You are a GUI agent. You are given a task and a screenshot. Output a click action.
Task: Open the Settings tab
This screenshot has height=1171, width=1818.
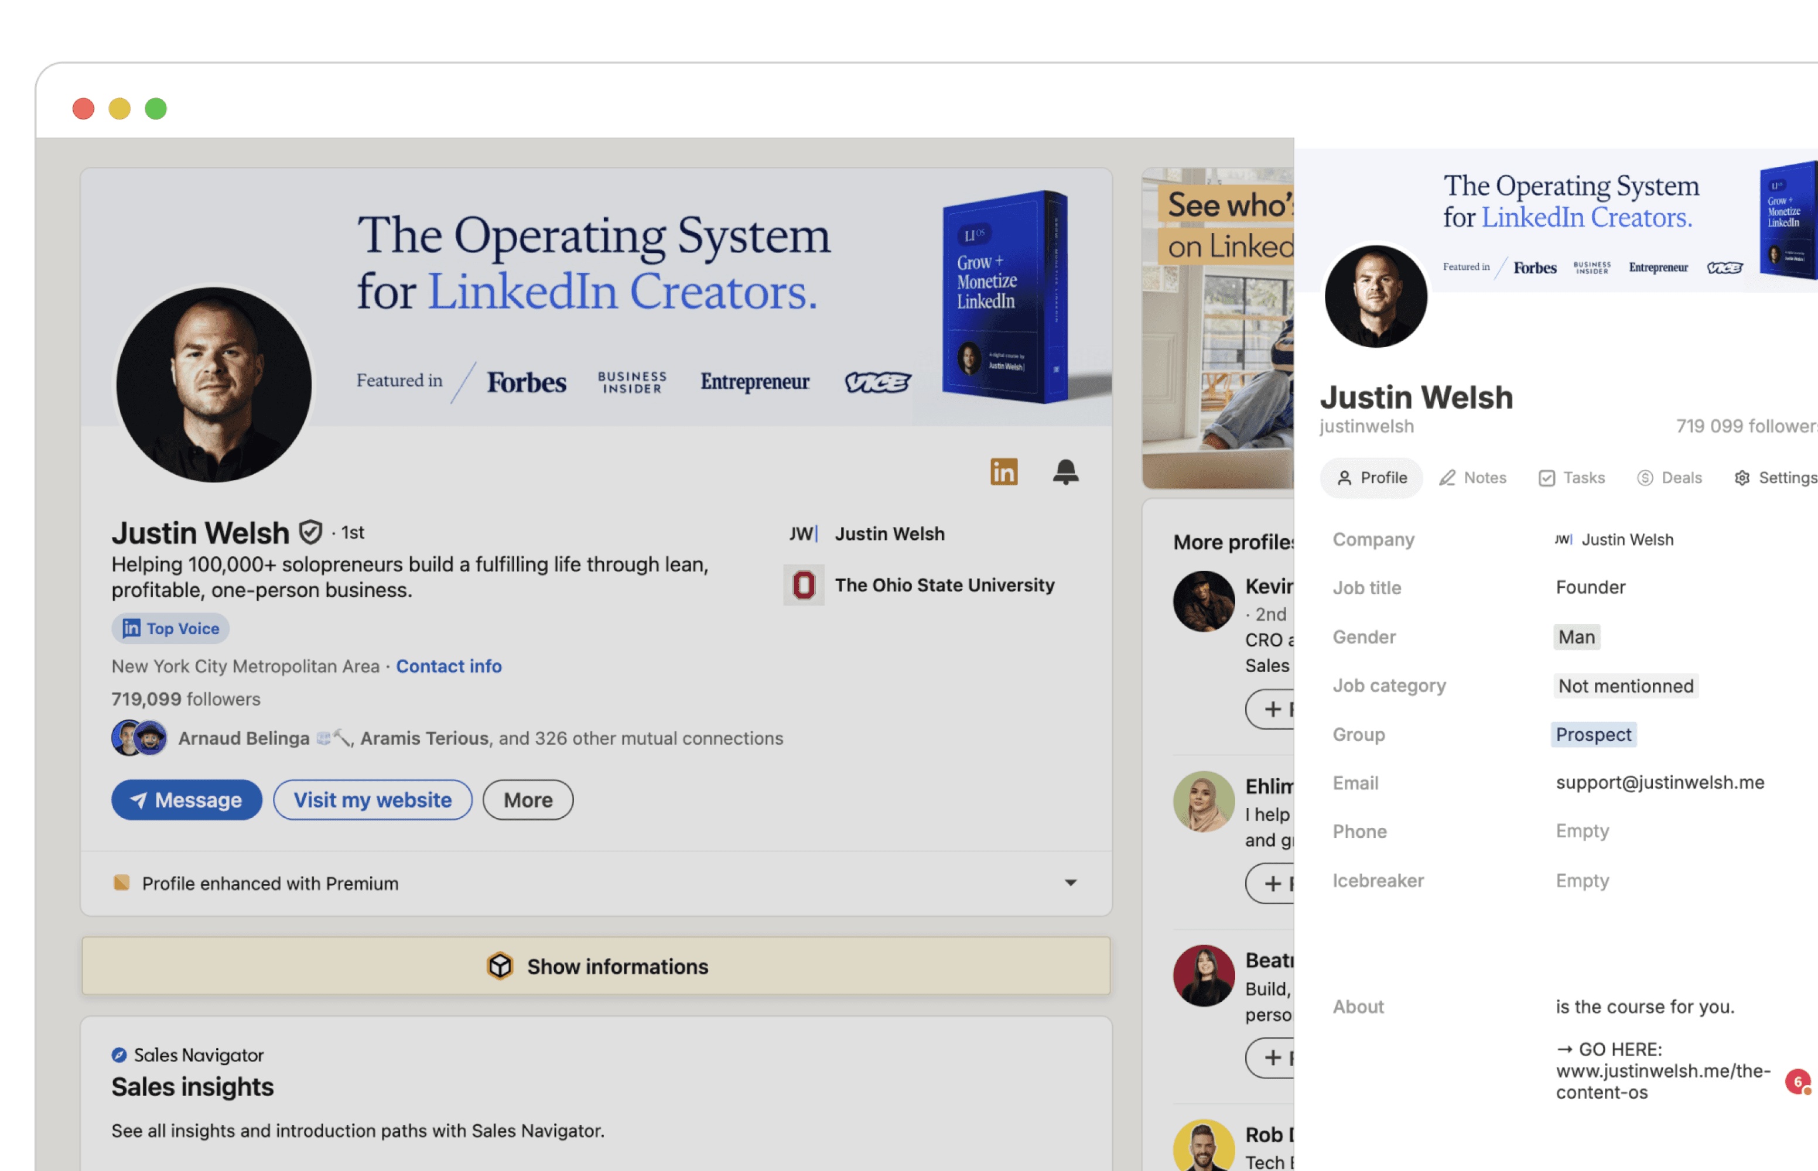pos(1775,478)
